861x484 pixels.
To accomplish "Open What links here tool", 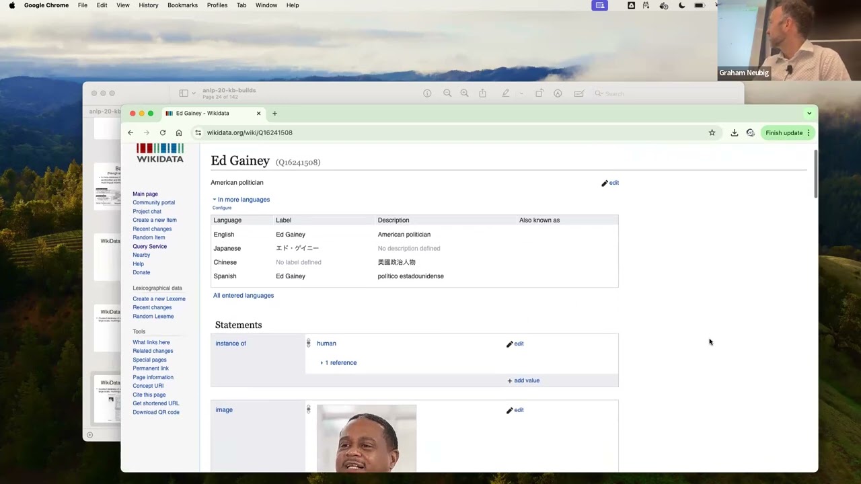I will (x=151, y=343).
